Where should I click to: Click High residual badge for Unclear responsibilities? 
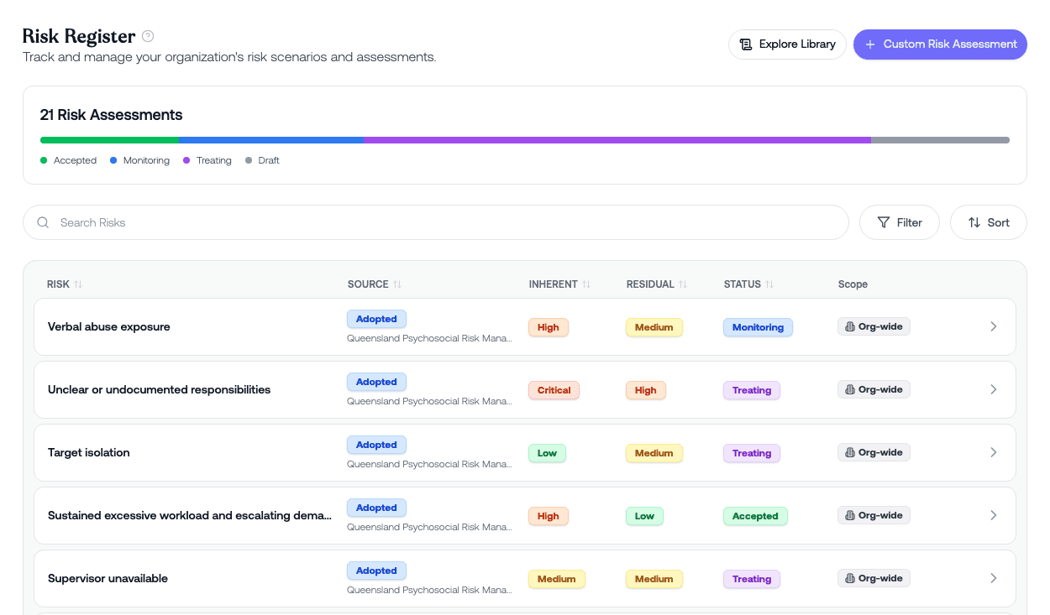(646, 390)
